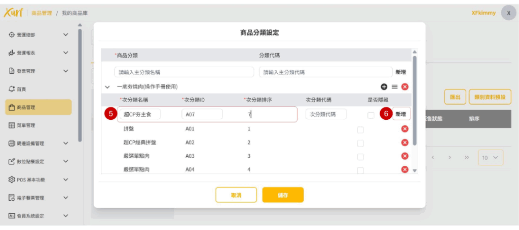The width and height of the screenshot is (519, 230).
Task: Click the user avatar X icon
Action: tap(508, 13)
